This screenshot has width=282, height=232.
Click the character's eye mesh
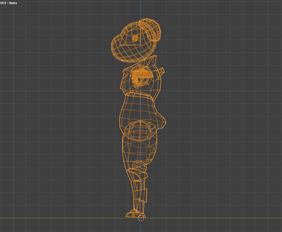pyautogui.click(x=135, y=38)
